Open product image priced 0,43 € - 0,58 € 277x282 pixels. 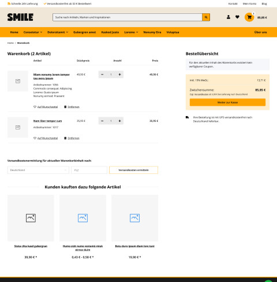coord(83,218)
